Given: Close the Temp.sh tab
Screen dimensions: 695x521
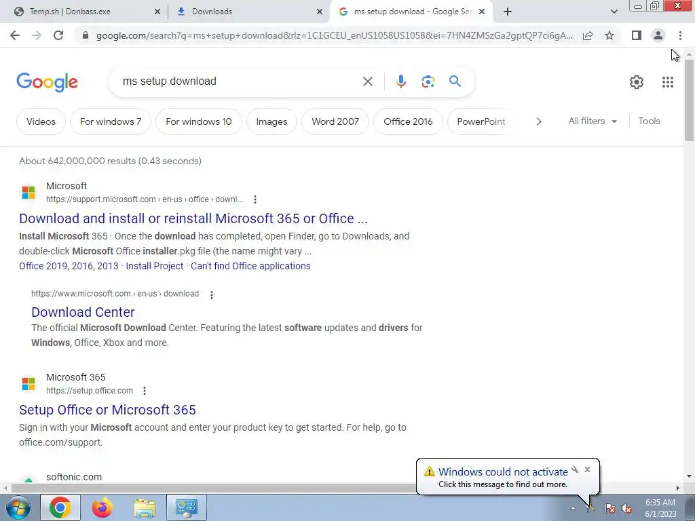Looking at the screenshot, I should click(157, 12).
